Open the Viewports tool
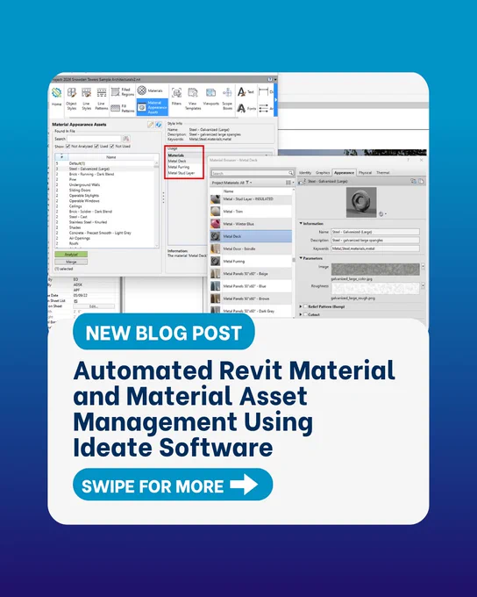 click(x=210, y=97)
